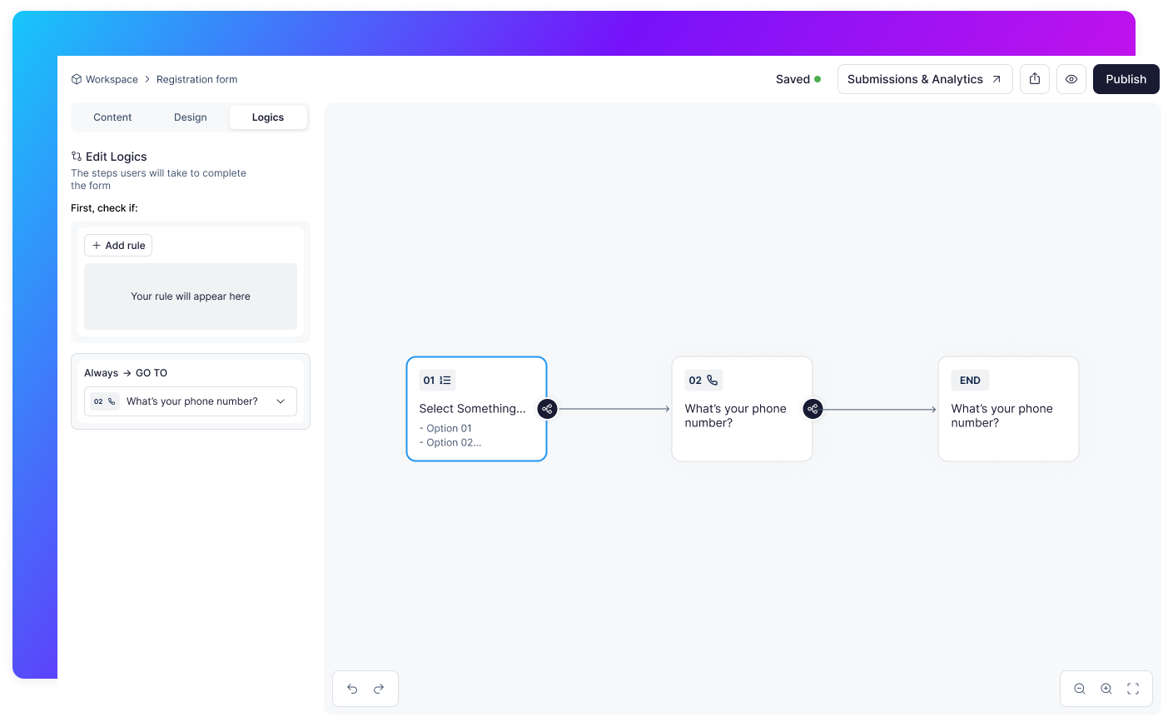Open preview with the eye icon
Image resolution: width=1168 pixels, height=722 pixels.
tap(1071, 79)
